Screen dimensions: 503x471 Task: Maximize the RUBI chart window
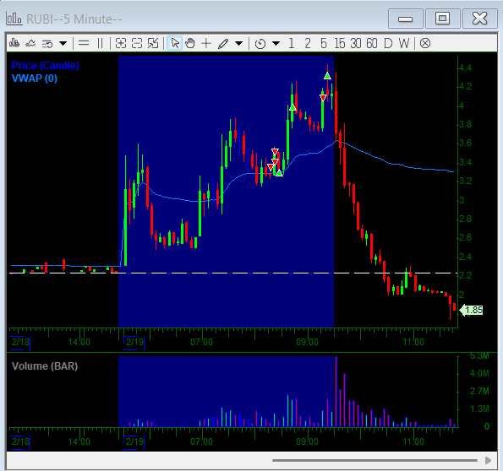tap(442, 19)
